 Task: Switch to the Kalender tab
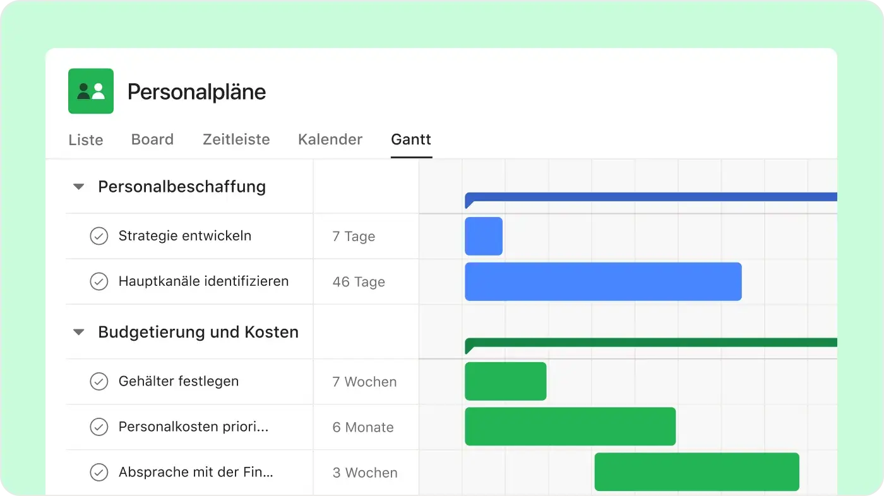[330, 139]
